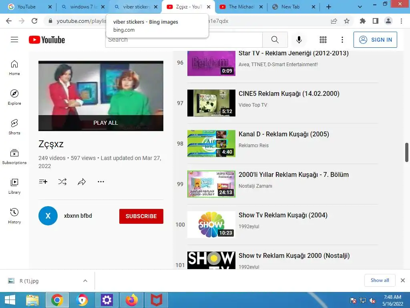This screenshot has width=410, height=308.
Task: Open Star TV - Reklam Jeneriği video title
Action: pyautogui.click(x=293, y=53)
